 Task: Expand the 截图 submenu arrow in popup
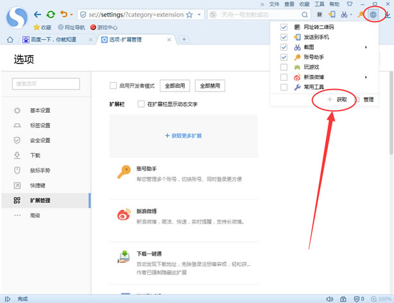tap(366, 47)
